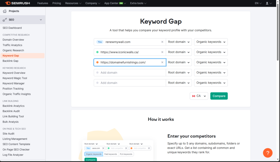Open Root domain dropdown for renewmywall.com
Image resolution: width=280 pixels, height=162 pixels.
[x=179, y=42]
